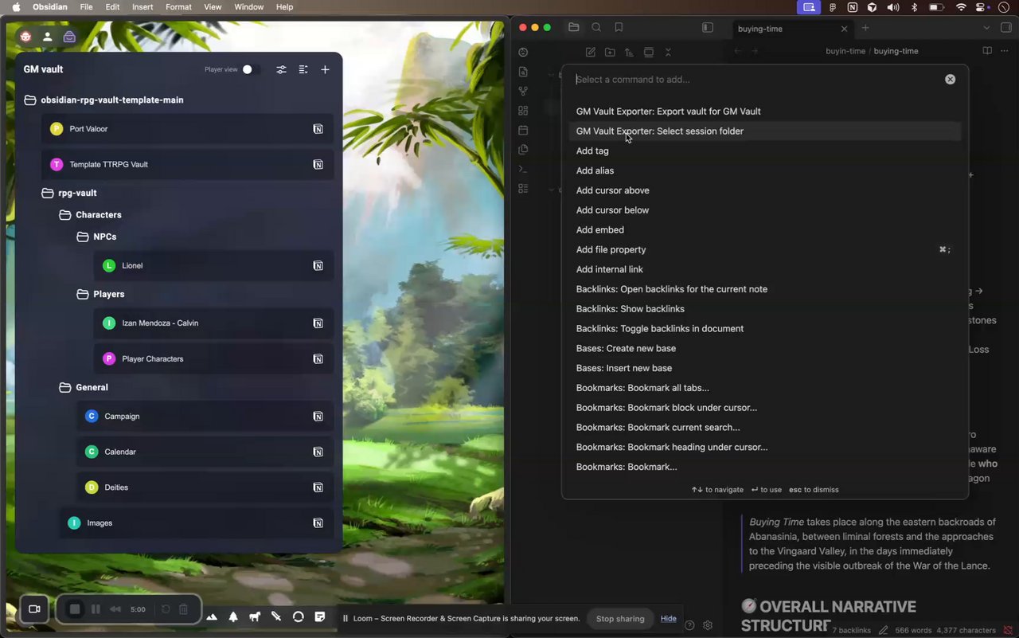Select the horse icon in bottom toolbar
Image resolution: width=1019 pixels, height=638 pixels.
tap(255, 616)
